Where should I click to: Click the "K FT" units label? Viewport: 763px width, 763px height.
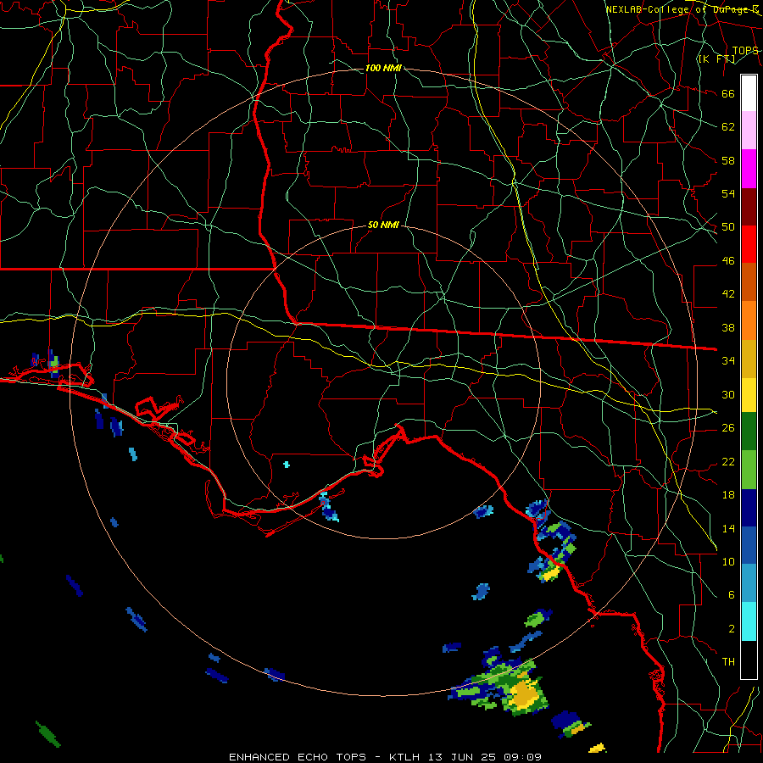(x=716, y=58)
